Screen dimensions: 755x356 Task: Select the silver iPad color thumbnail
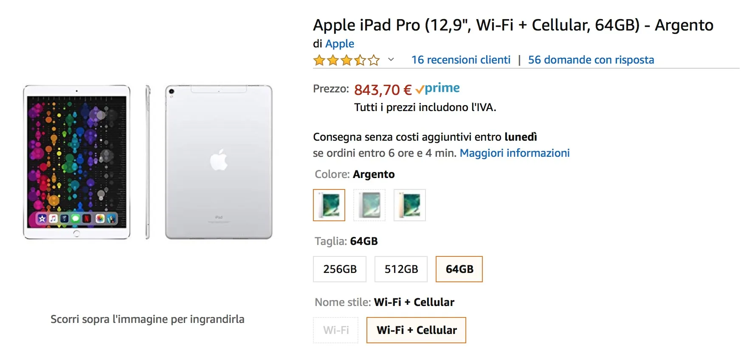coord(329,205)
